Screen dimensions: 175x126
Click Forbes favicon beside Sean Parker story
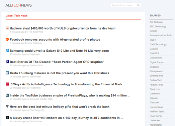pyautogui.click(x=7, y=61)
